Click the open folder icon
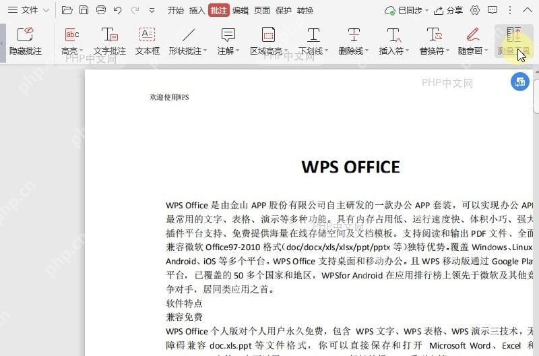Viewport: 539px width, 356px height. pos(67,10)
